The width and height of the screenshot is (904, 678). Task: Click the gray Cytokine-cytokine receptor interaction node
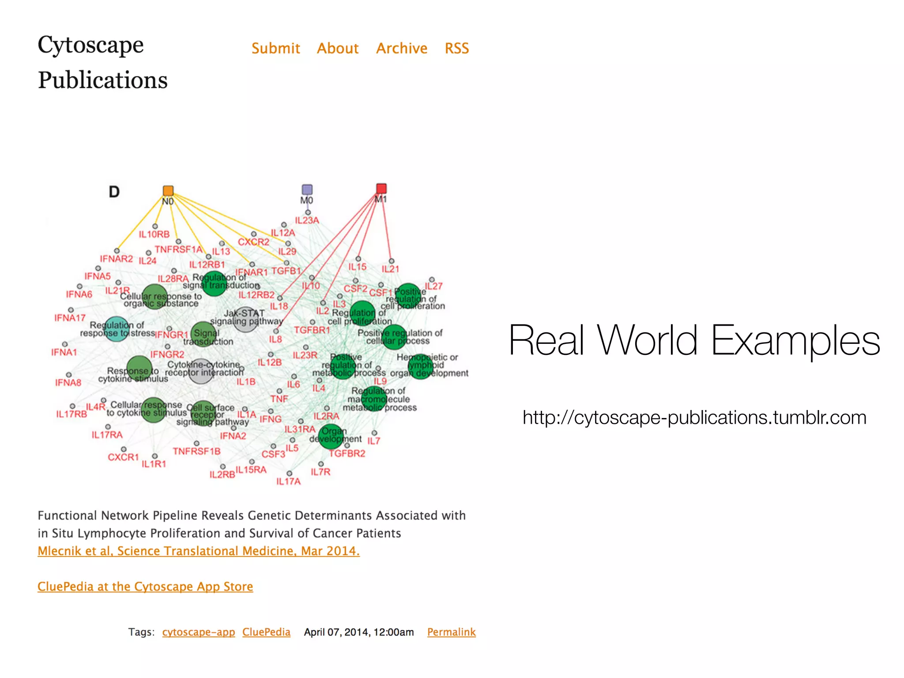(201, 371)
